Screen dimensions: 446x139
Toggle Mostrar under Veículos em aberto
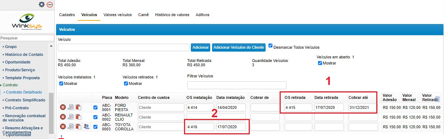pyautogui.click(x=320, y=63)
